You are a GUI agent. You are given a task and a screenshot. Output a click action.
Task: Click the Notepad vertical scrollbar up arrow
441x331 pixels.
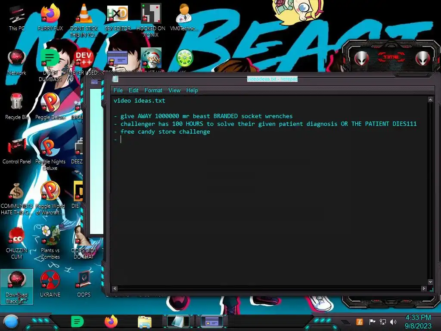430,100
